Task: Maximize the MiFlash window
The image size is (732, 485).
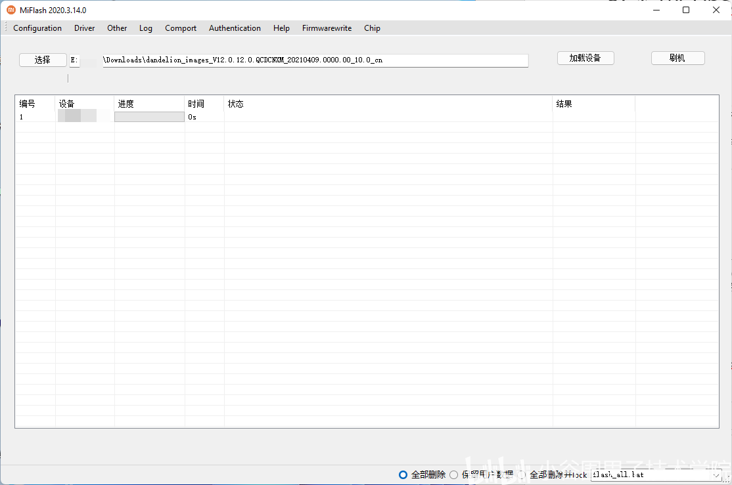Action: tap(686, 10)
